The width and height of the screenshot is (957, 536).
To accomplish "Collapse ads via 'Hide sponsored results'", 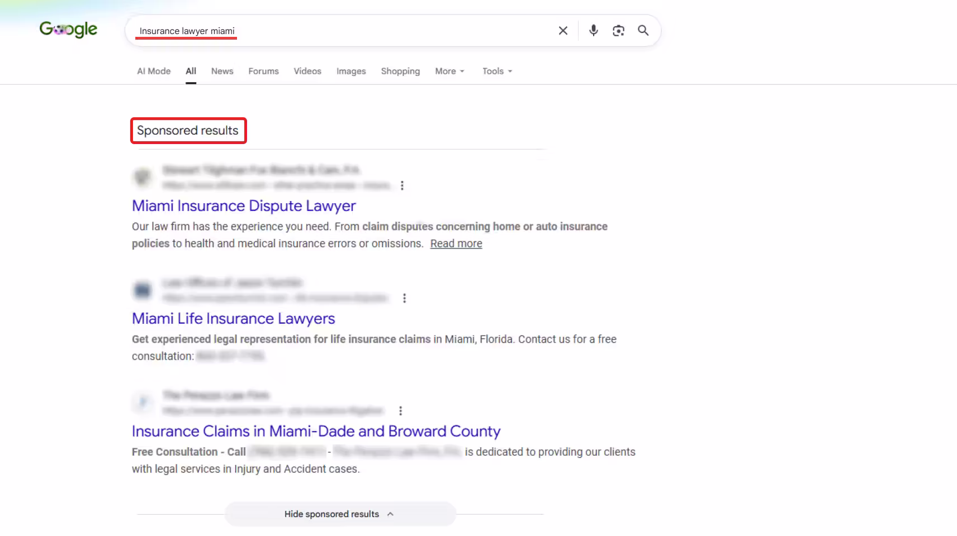I will [340, 514].
